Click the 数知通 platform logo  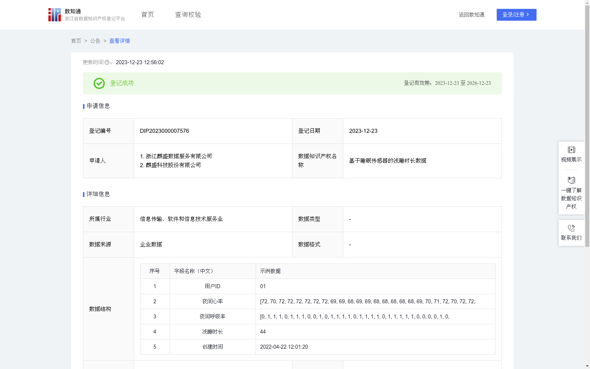(86, 15)
